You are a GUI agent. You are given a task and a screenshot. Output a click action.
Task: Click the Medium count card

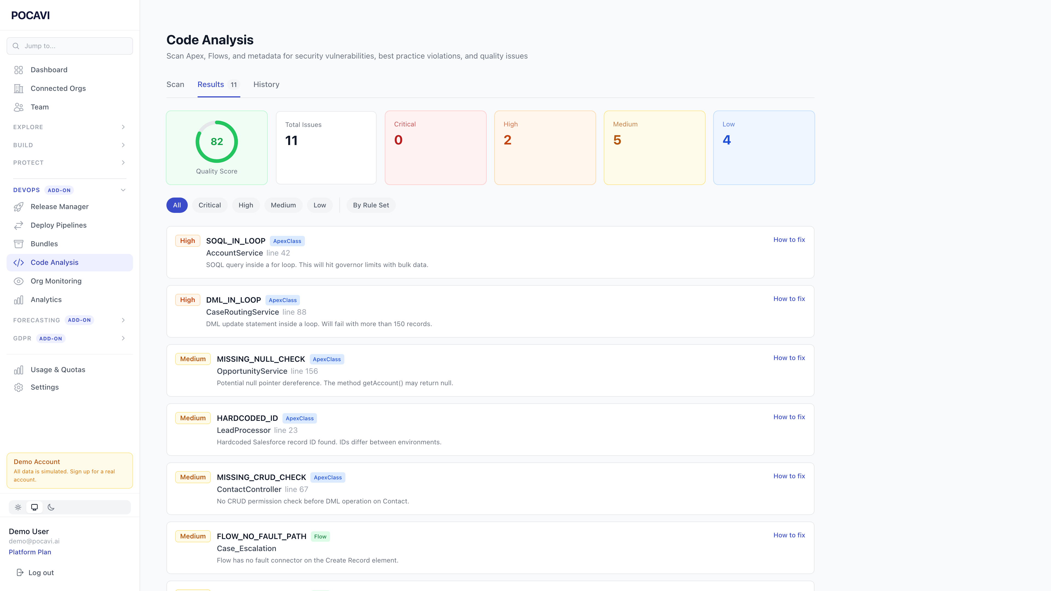(654, 148)
